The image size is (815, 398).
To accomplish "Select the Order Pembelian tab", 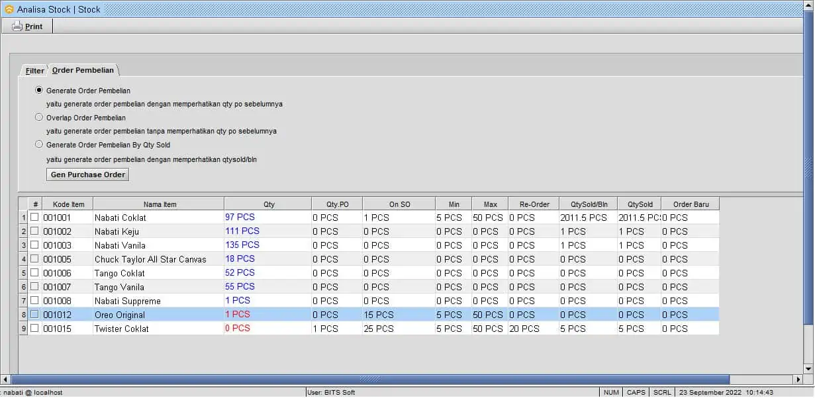I will pos(83,70).
